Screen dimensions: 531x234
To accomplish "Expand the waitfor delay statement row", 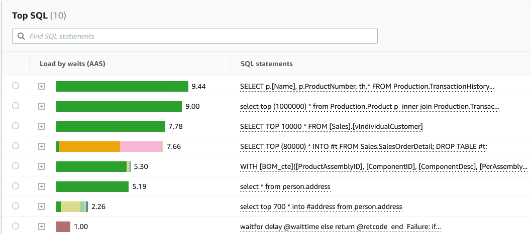I will coord(42,226).
